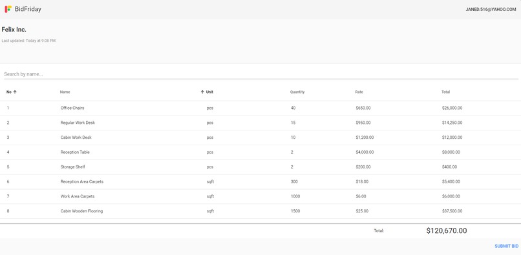Select the Regular Work Desk row name
521x255 pixels.
click(x=78, y=123)
